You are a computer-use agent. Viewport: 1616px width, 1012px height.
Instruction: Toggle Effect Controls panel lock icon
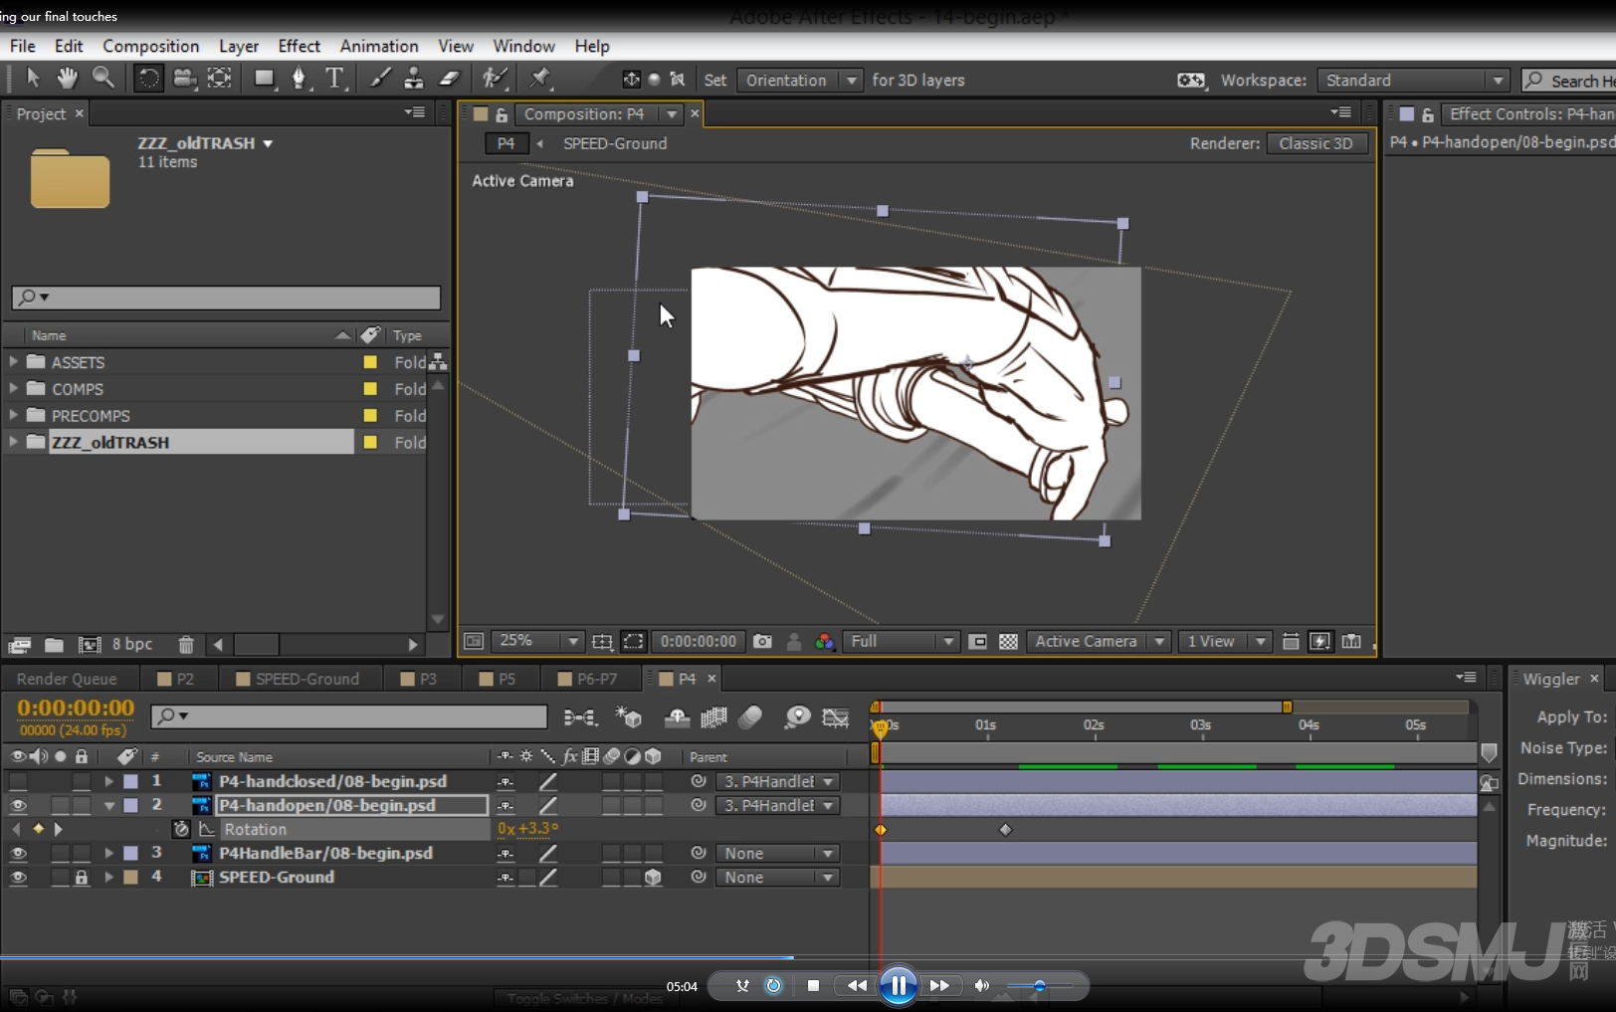coord(1428,114)
